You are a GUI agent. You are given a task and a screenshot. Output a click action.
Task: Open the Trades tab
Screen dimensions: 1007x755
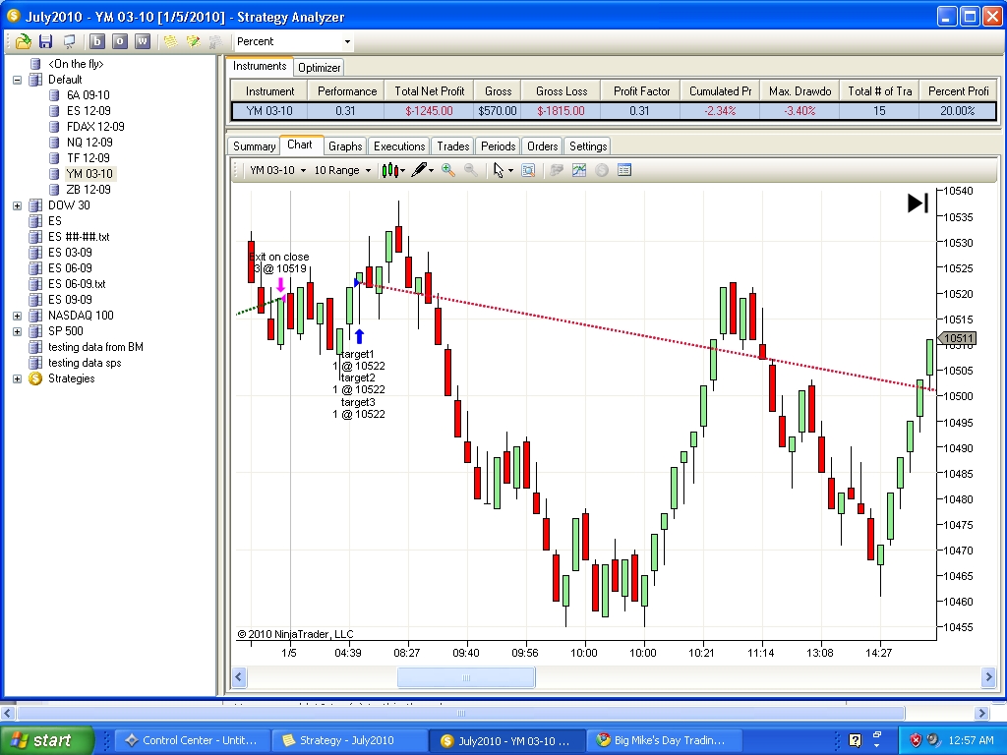453,146
